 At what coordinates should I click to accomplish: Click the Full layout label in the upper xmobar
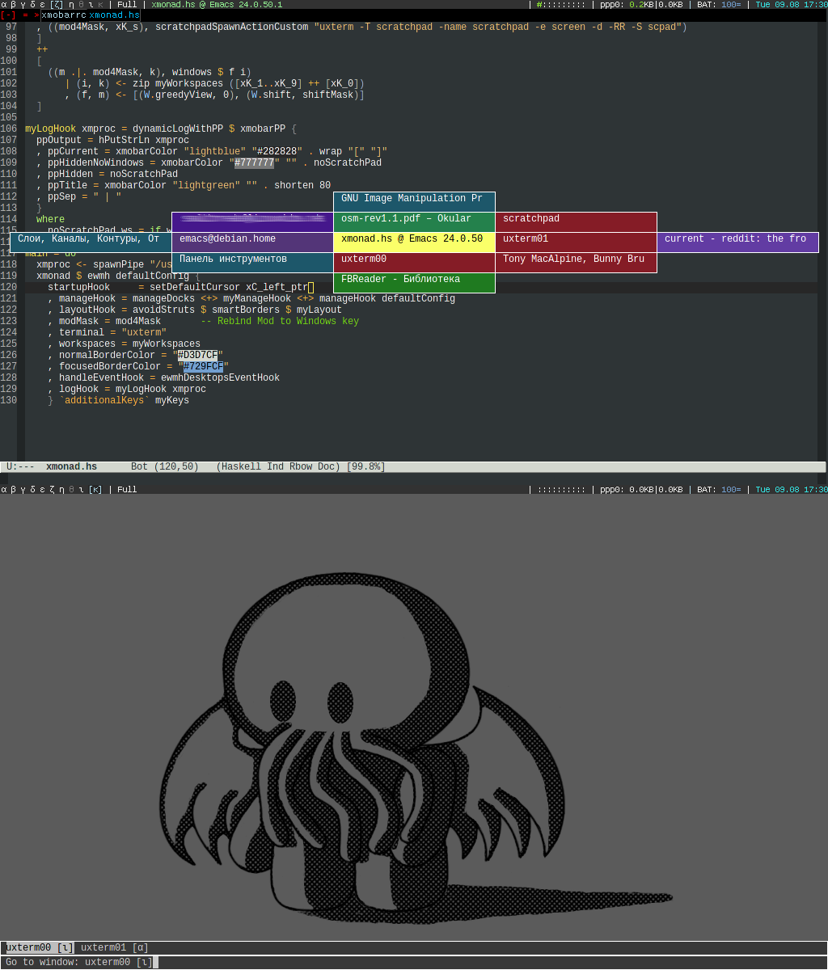click(127, 4)
